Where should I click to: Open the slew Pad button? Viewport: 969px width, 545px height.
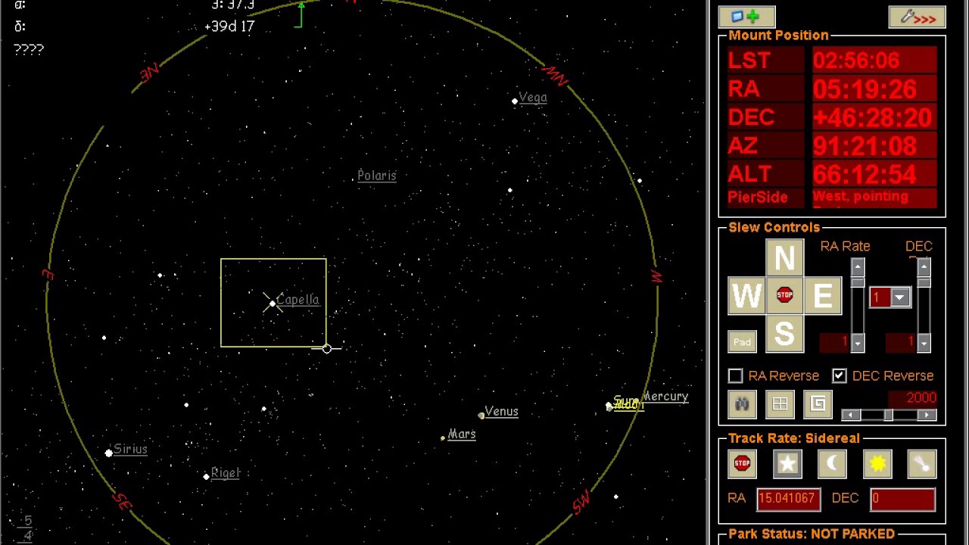tap(742, 342)
